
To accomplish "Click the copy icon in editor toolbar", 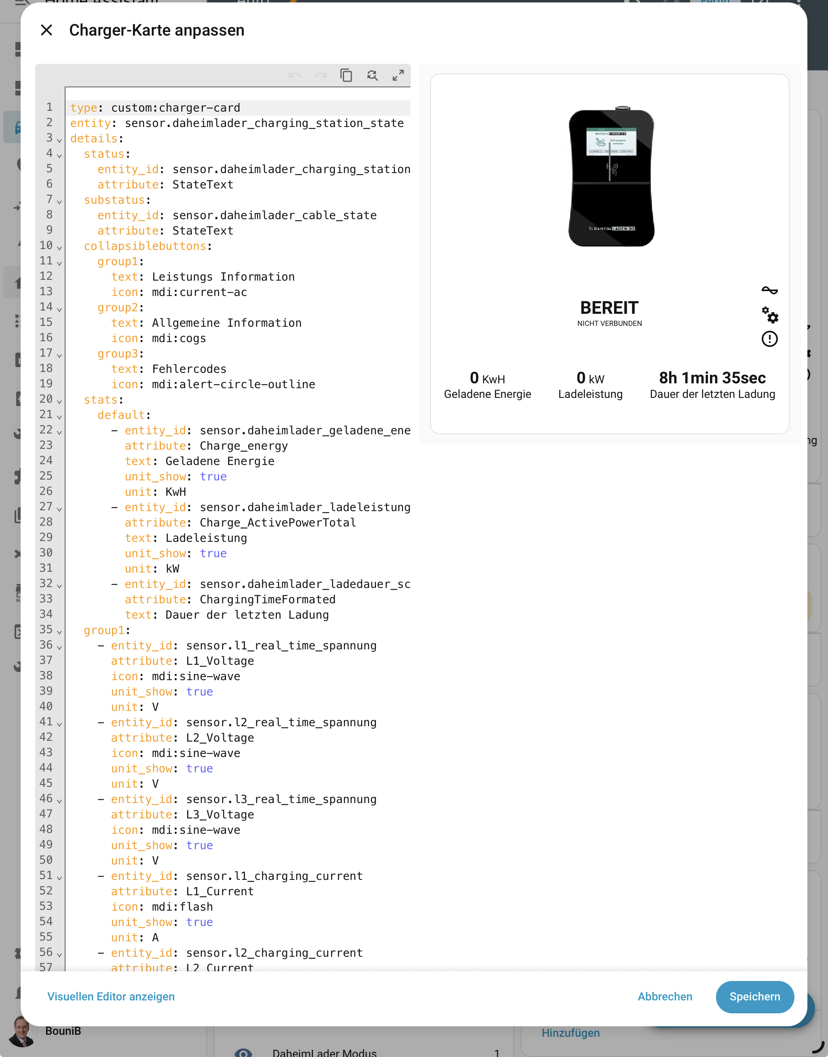I will click(346, 76).
